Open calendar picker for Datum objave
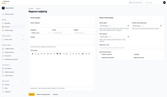The height and width of the screenshot is (97, 167). click(x=128, y=26)
